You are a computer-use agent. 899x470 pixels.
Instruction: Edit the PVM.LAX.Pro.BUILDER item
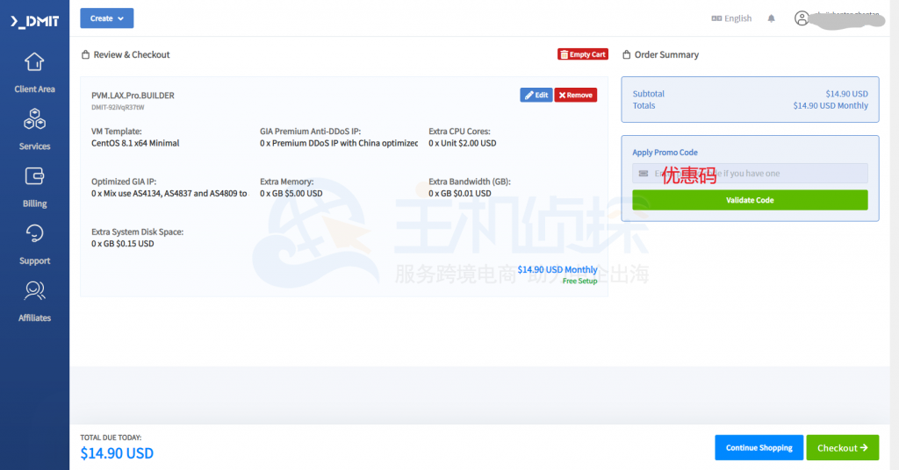tap(536, 95)
